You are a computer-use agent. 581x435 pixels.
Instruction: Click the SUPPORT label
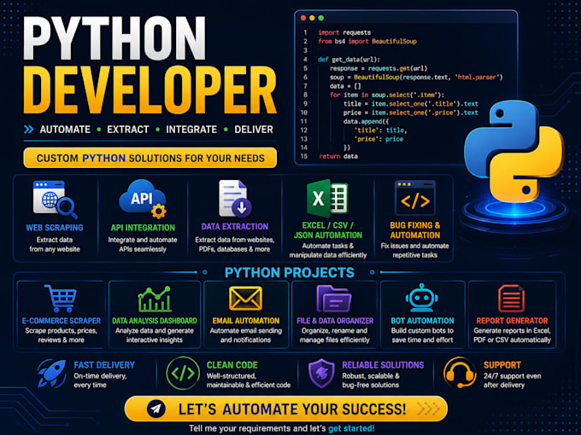[x=502, y=365]
